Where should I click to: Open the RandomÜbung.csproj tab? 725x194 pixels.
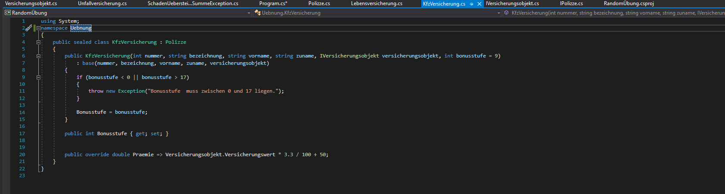tap(629, 3)
